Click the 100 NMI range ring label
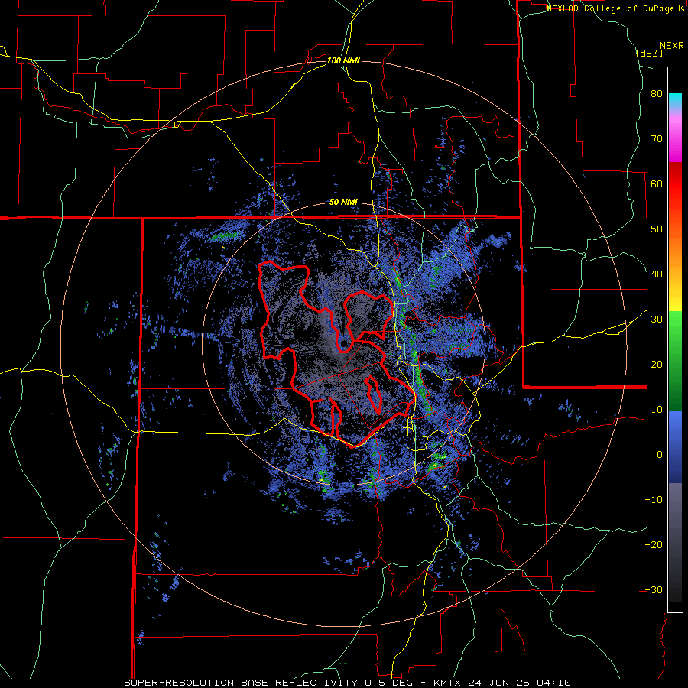Screen dimensions: 688x688 (343, 60)
